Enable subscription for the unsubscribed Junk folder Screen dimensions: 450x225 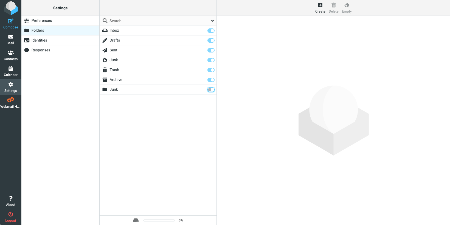coord(211,90)
